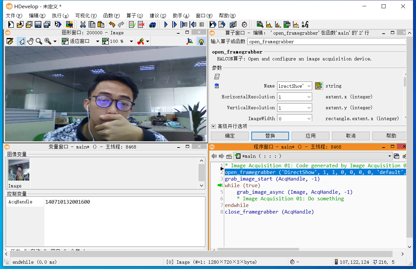This screenshot has height=269, width=416.
Task: Expand the zoom tool dropdown arrow
Action: tap(55, 41)
